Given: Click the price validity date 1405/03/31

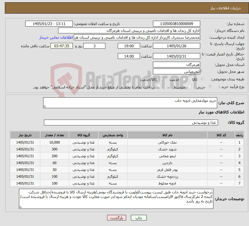Looking at the screenshot, I should (x=176, y=56).
